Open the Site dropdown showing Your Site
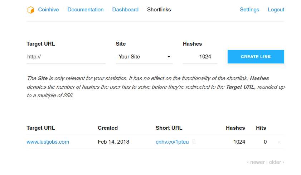The height and width of the screenshot is (175, 301). [x=144, y=57]
